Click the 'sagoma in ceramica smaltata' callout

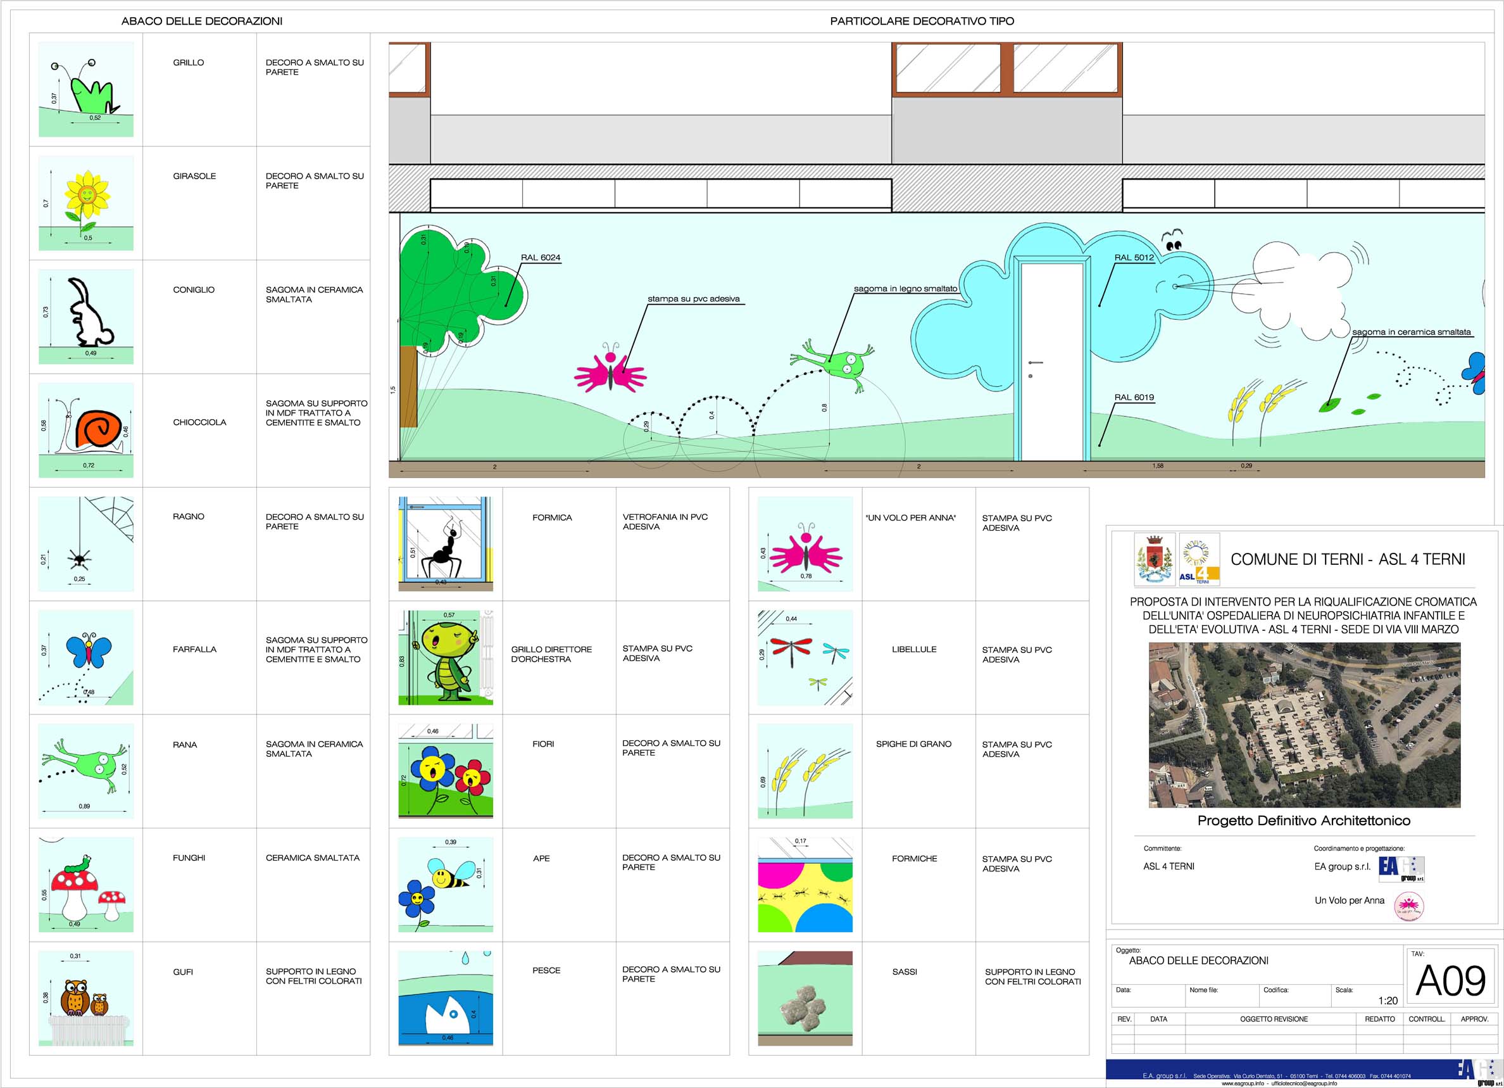1411,332
